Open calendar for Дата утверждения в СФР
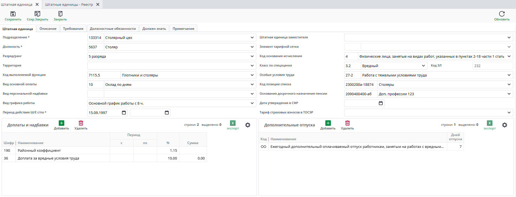This screenshot has height=197, width=516. click(380, 103)
